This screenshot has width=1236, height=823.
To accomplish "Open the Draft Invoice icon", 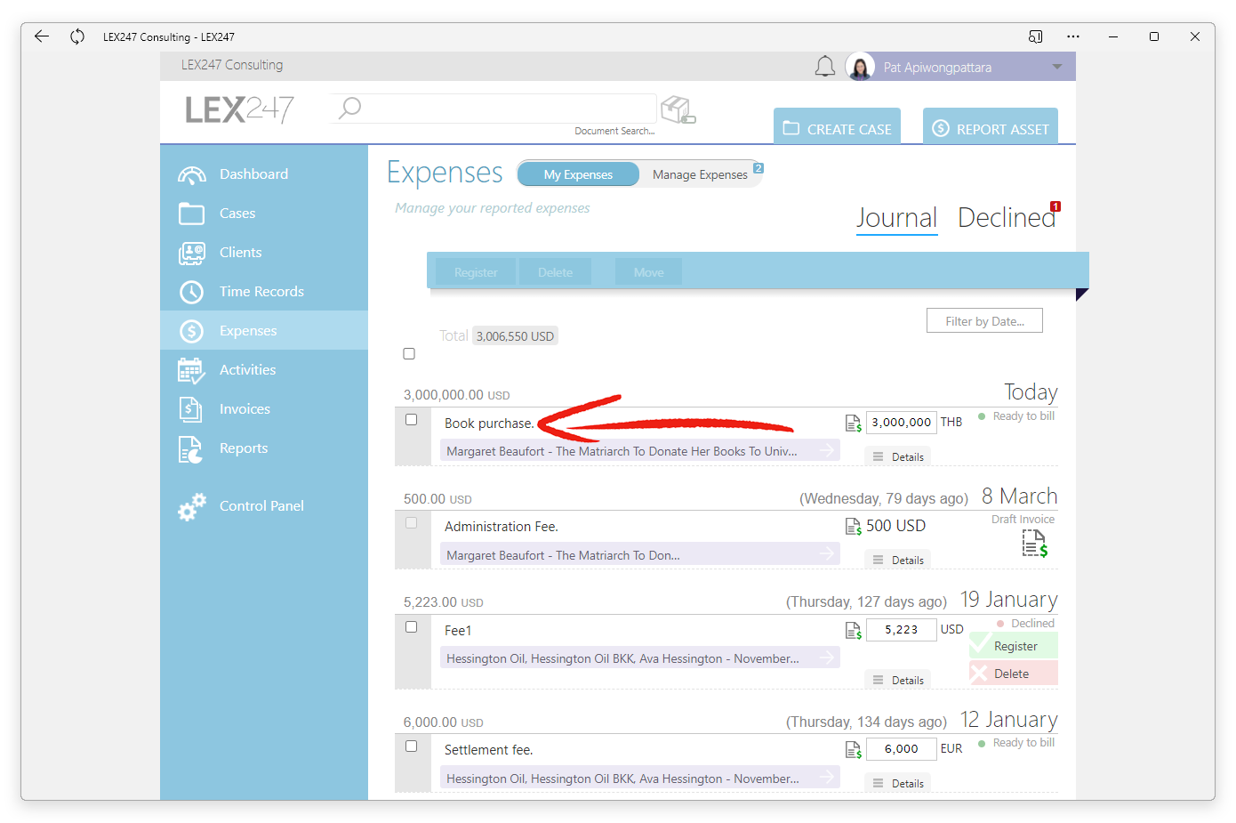I will click(x=1034, y=543).
